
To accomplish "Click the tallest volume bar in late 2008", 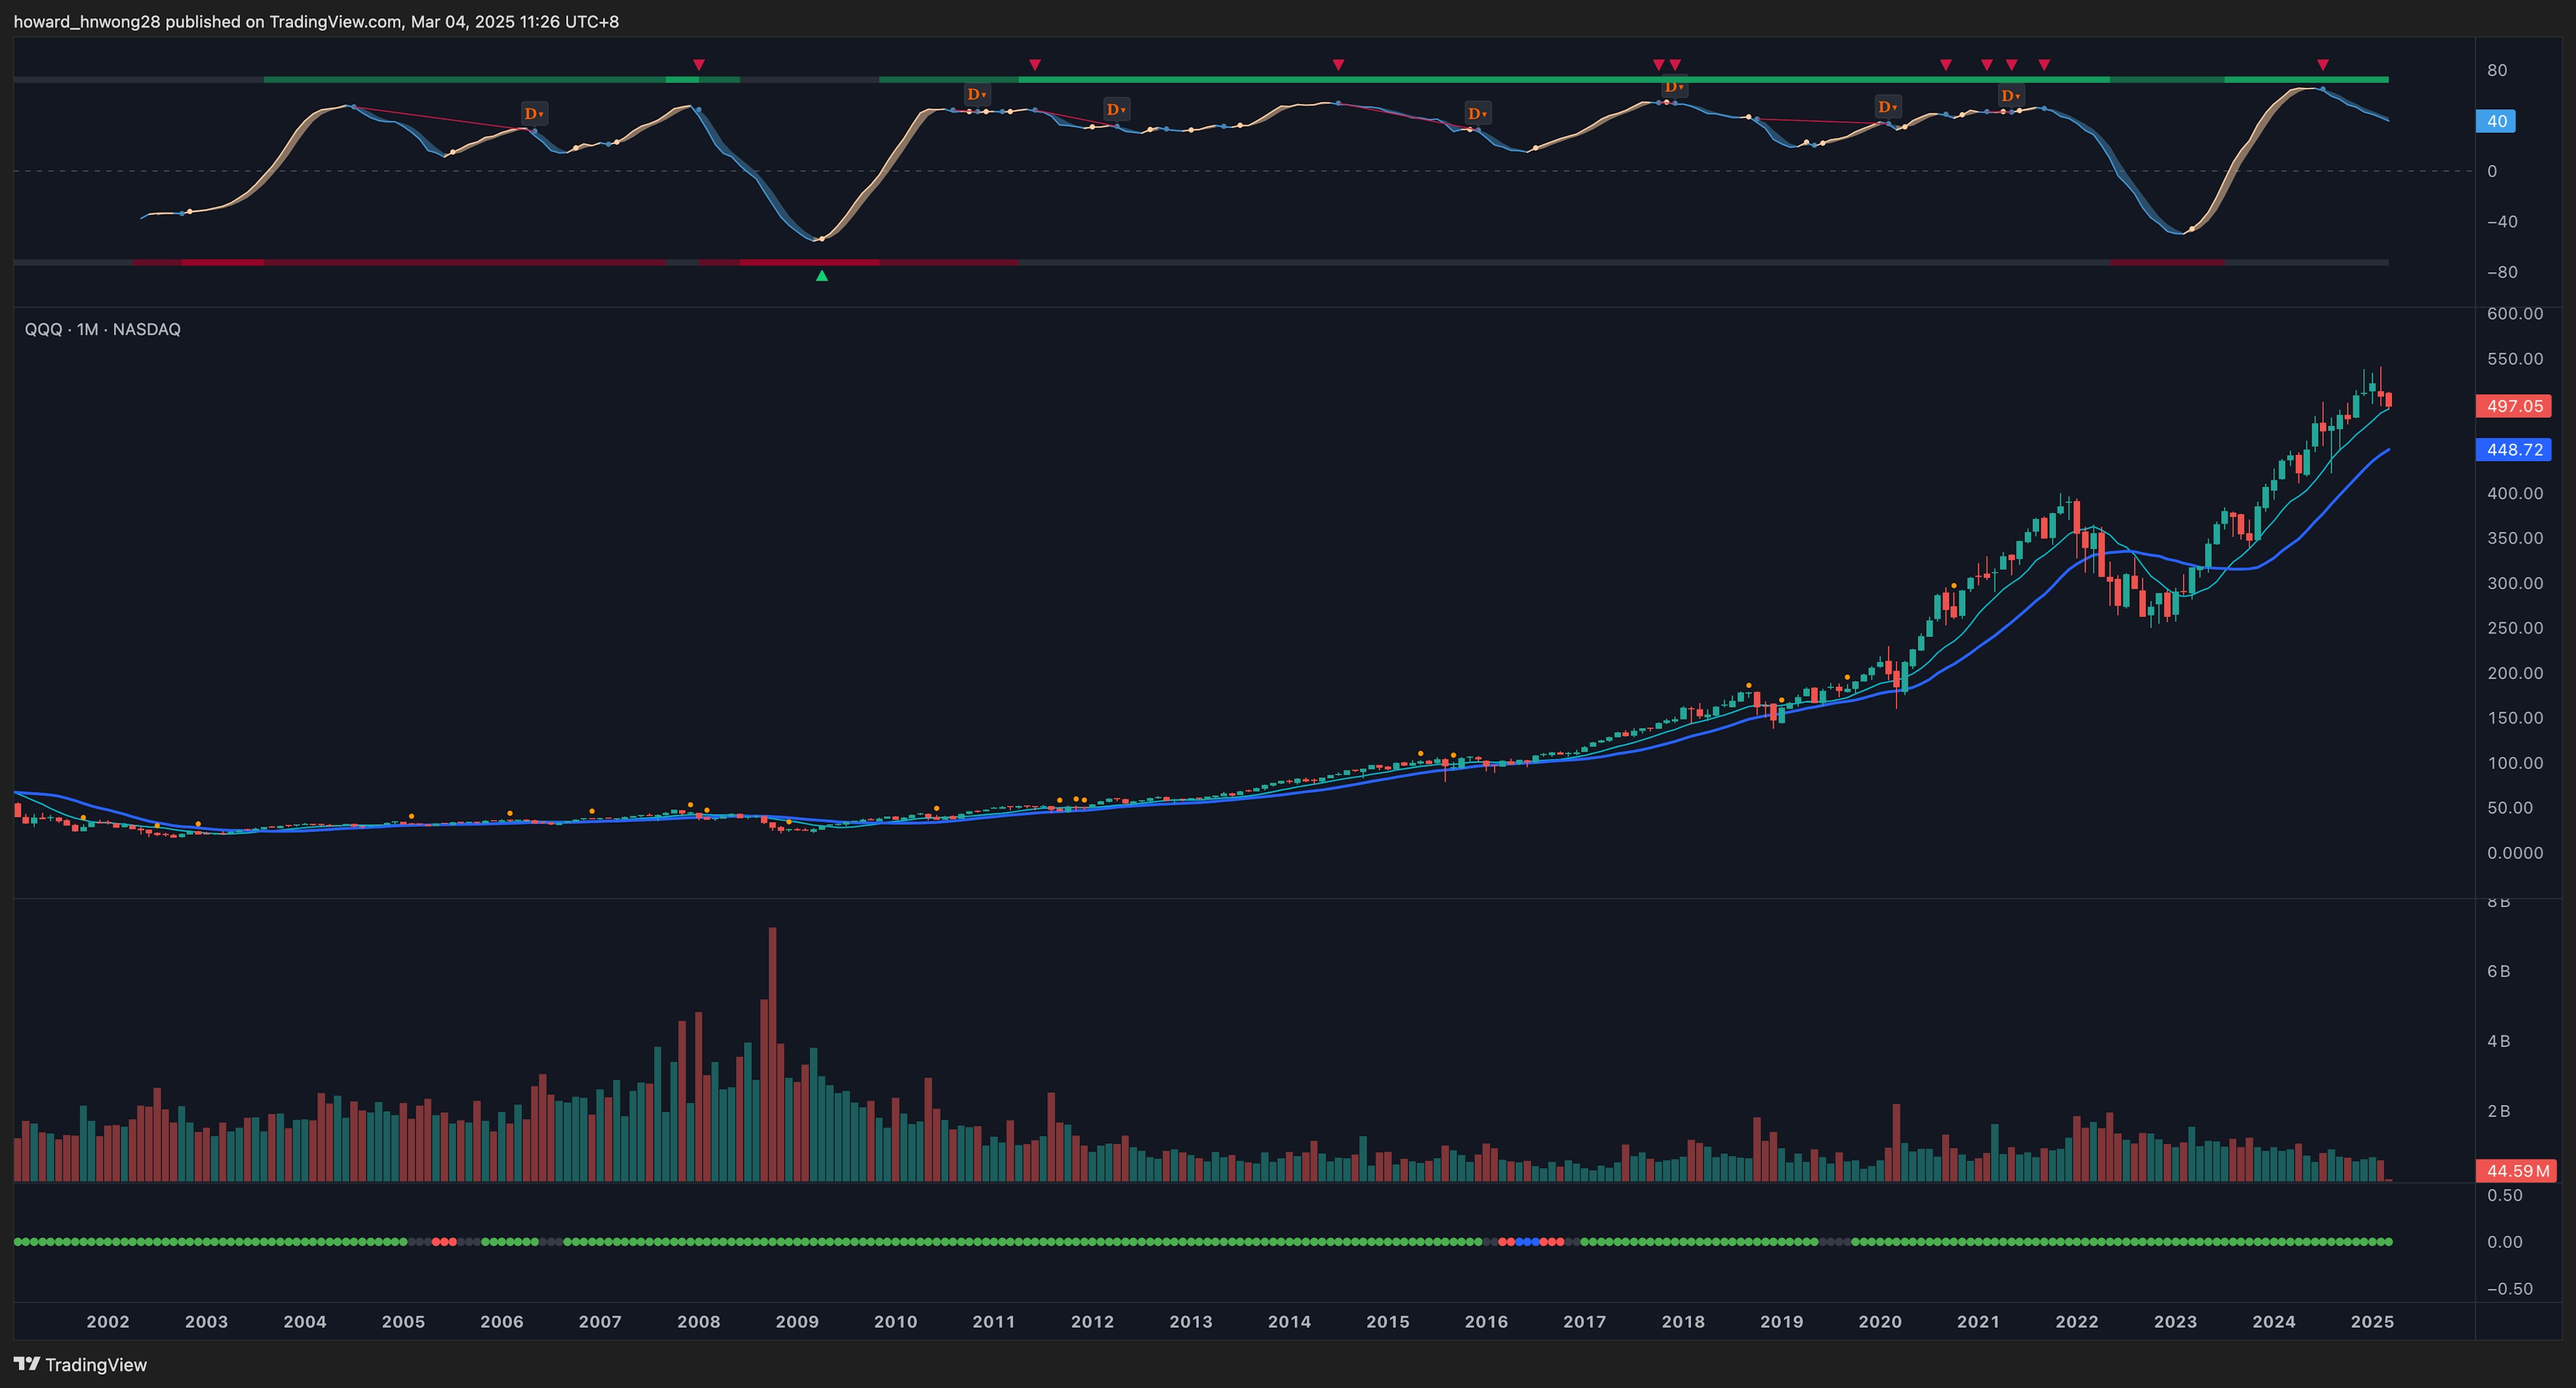I will click(x=773, y=1054).
